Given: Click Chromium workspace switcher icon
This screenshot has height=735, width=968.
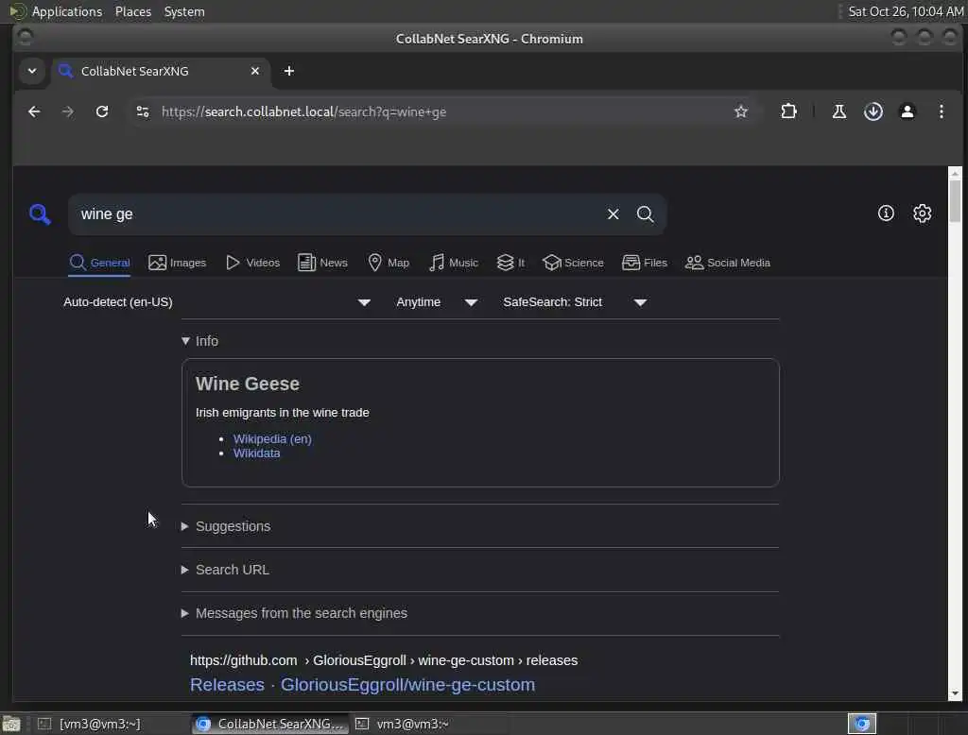Looking at the screenshot, I should coord(862,724).
